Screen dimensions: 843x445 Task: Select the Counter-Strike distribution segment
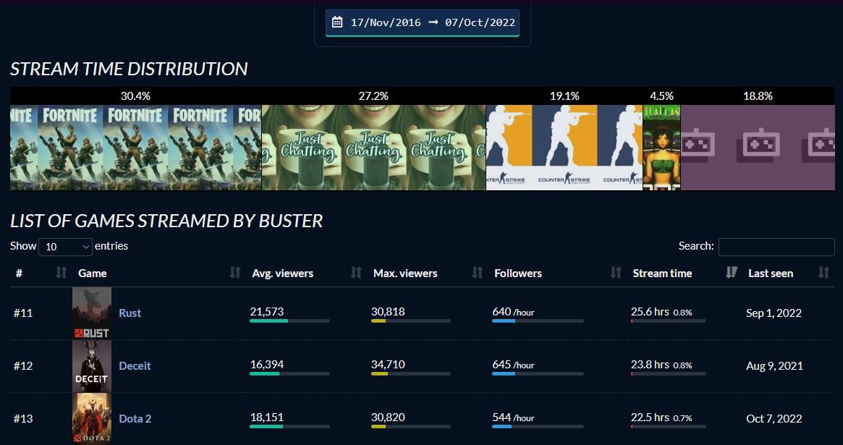point(564,148)
